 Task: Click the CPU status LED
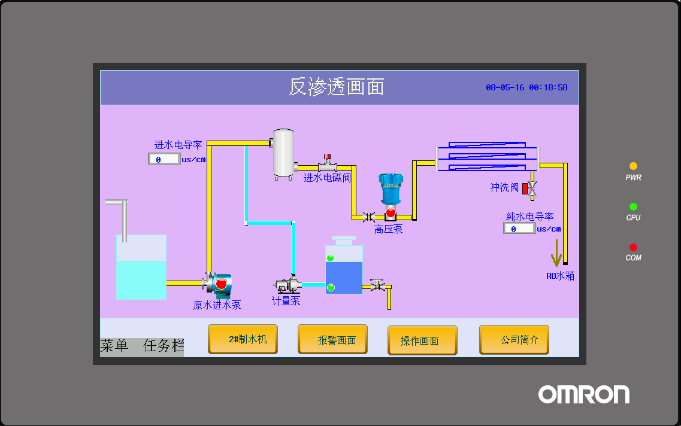click(x=633, y=206)
